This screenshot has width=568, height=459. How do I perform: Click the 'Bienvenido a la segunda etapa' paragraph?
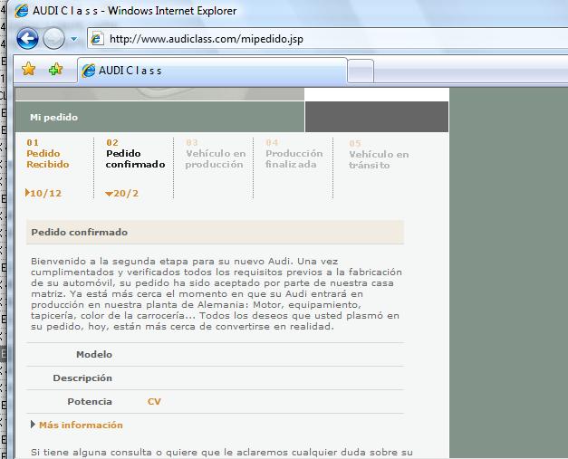coord(217,293)
